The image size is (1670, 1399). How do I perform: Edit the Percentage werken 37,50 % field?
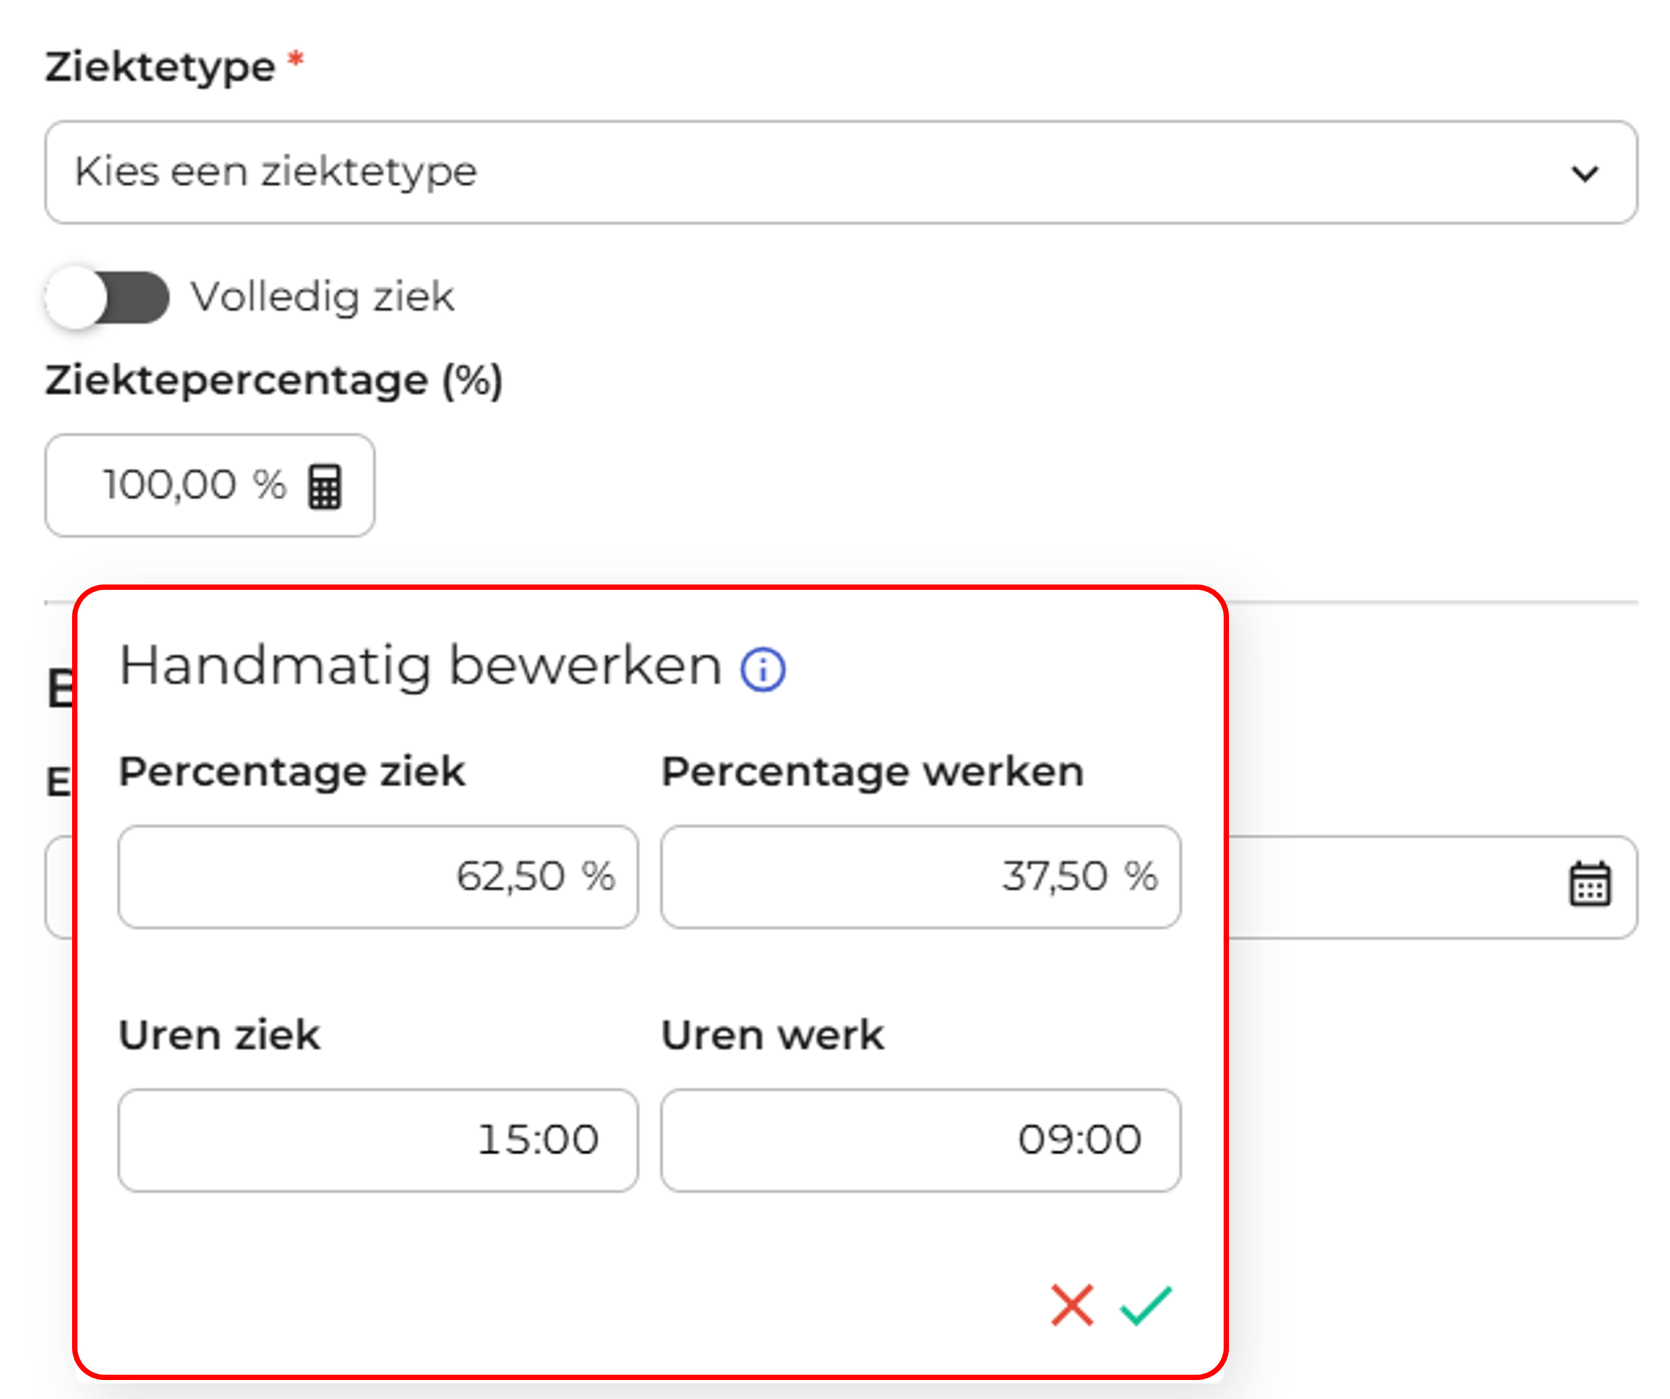(920, 877)
